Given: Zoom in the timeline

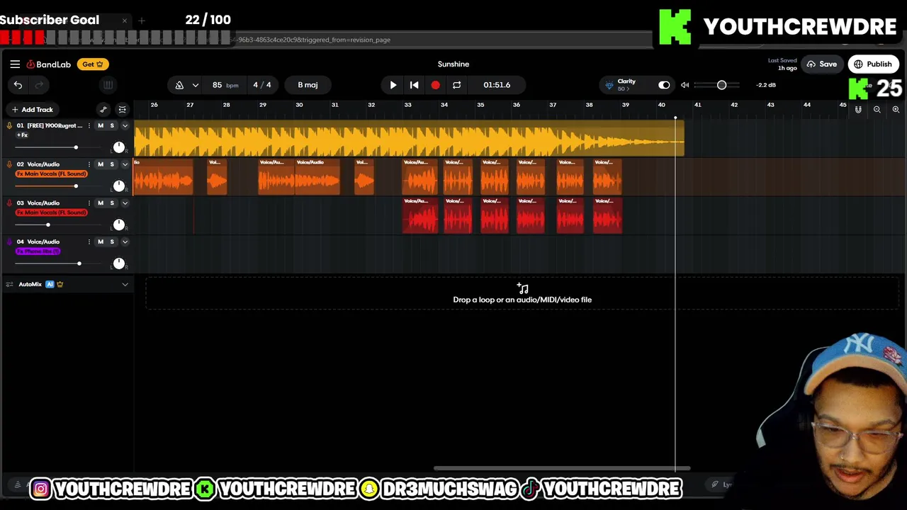Looking at the screenshot, I should [896, 110].
